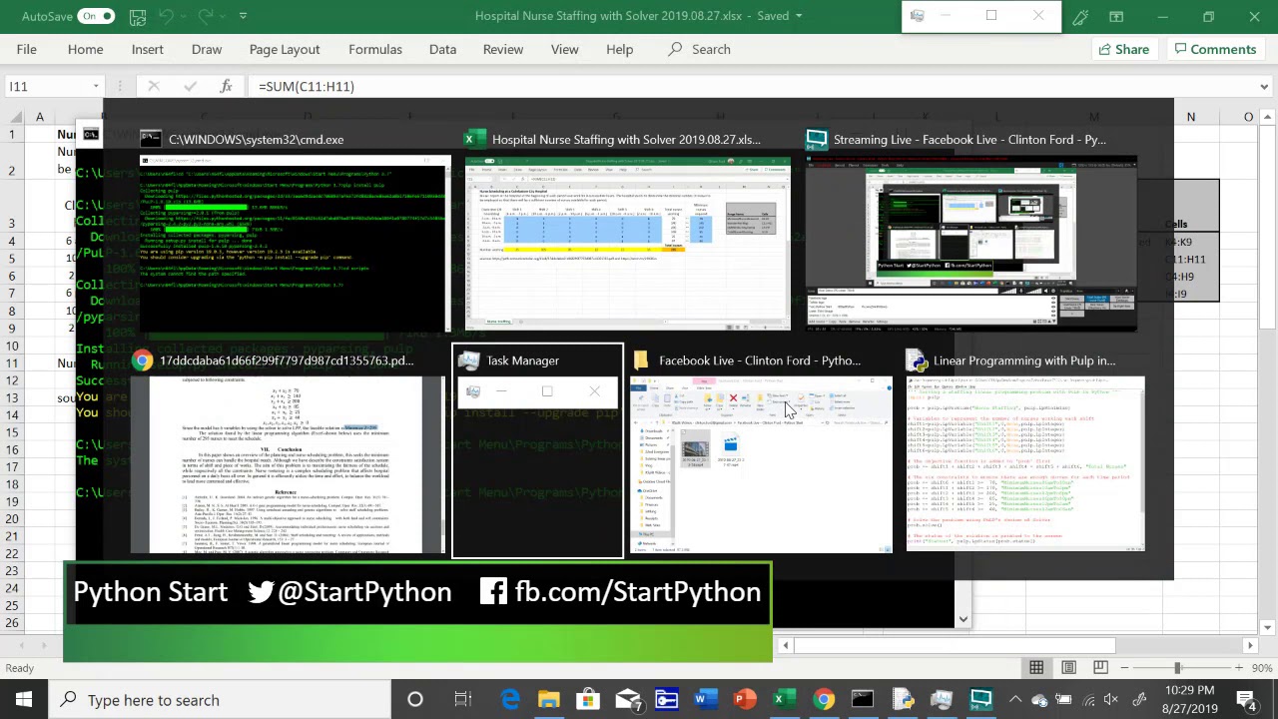Open the File menu
The image size is (1278, 719).
click(27, 49)
